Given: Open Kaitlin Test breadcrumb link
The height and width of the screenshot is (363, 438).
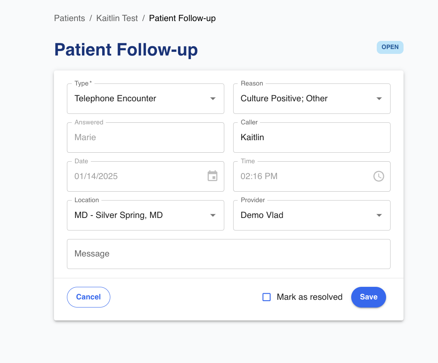Looking at the screenshot, I should pyautogui.click(x=117, y=18).
